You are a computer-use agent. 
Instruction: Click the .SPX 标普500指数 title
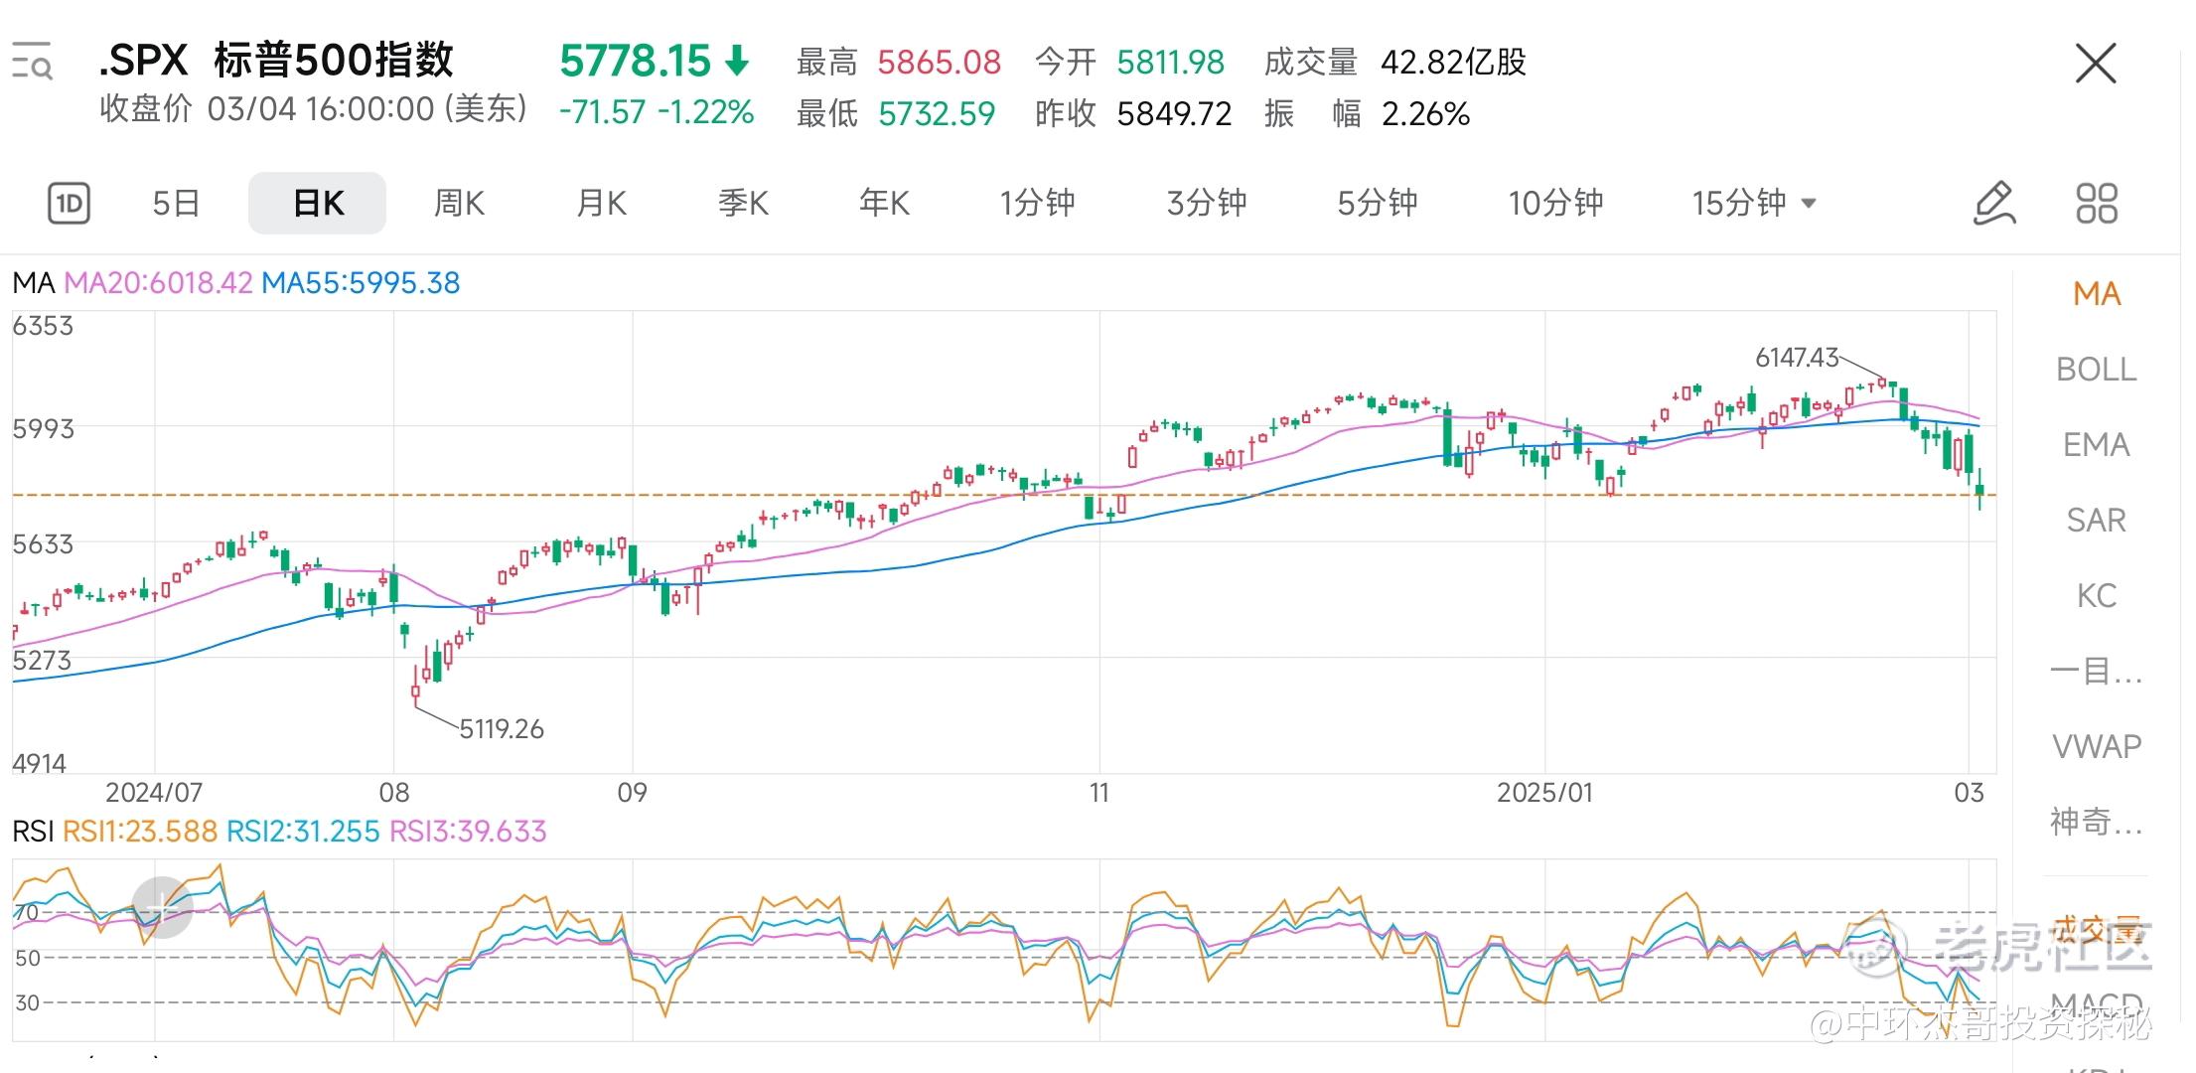pos(276,62)
